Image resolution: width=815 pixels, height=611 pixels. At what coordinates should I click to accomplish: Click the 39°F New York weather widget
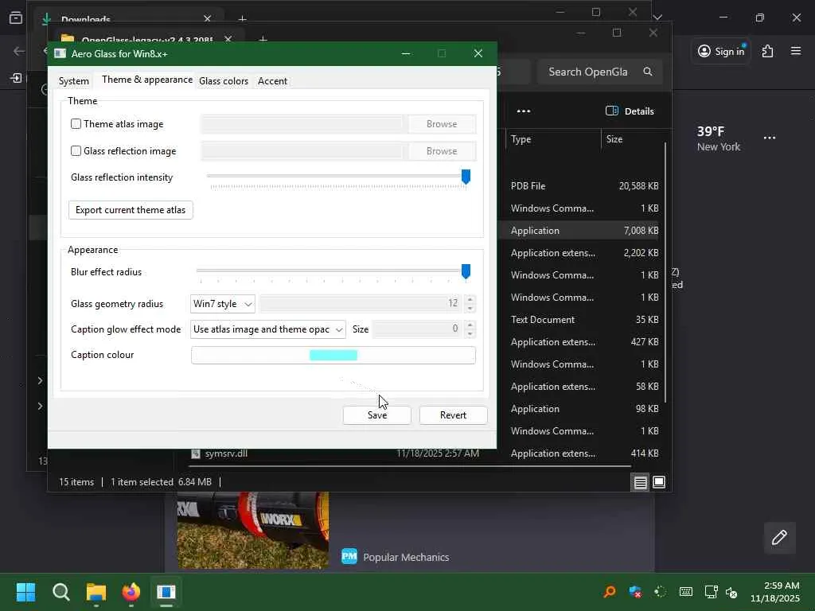click(x=719, y=138)
